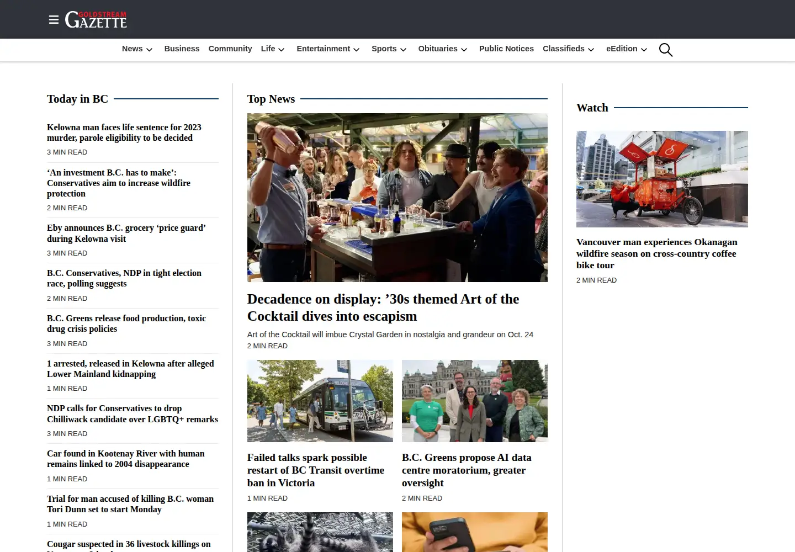Expand the News dropdown chevron

[x=149, y=50]
